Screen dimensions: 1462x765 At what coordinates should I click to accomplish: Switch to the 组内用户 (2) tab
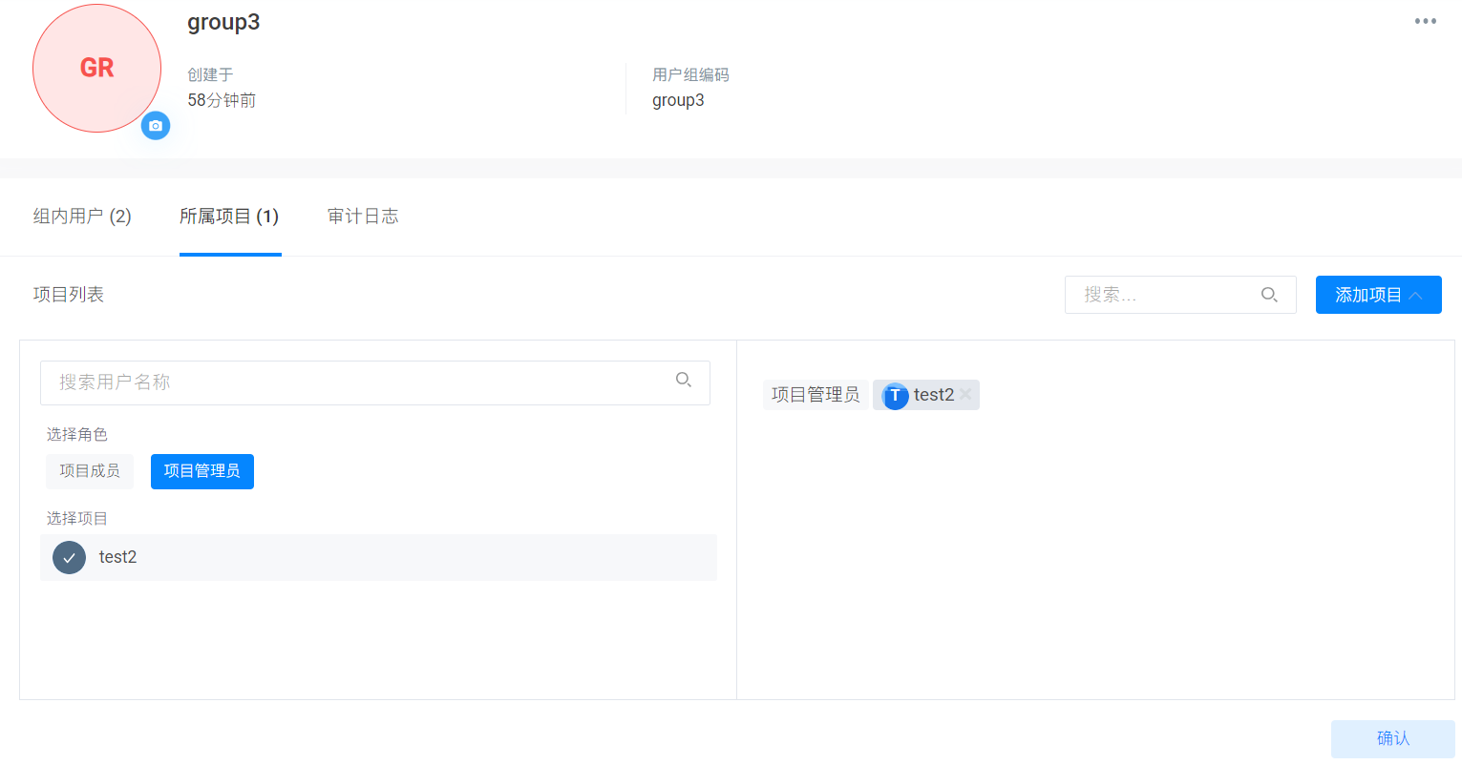[82, 217]
